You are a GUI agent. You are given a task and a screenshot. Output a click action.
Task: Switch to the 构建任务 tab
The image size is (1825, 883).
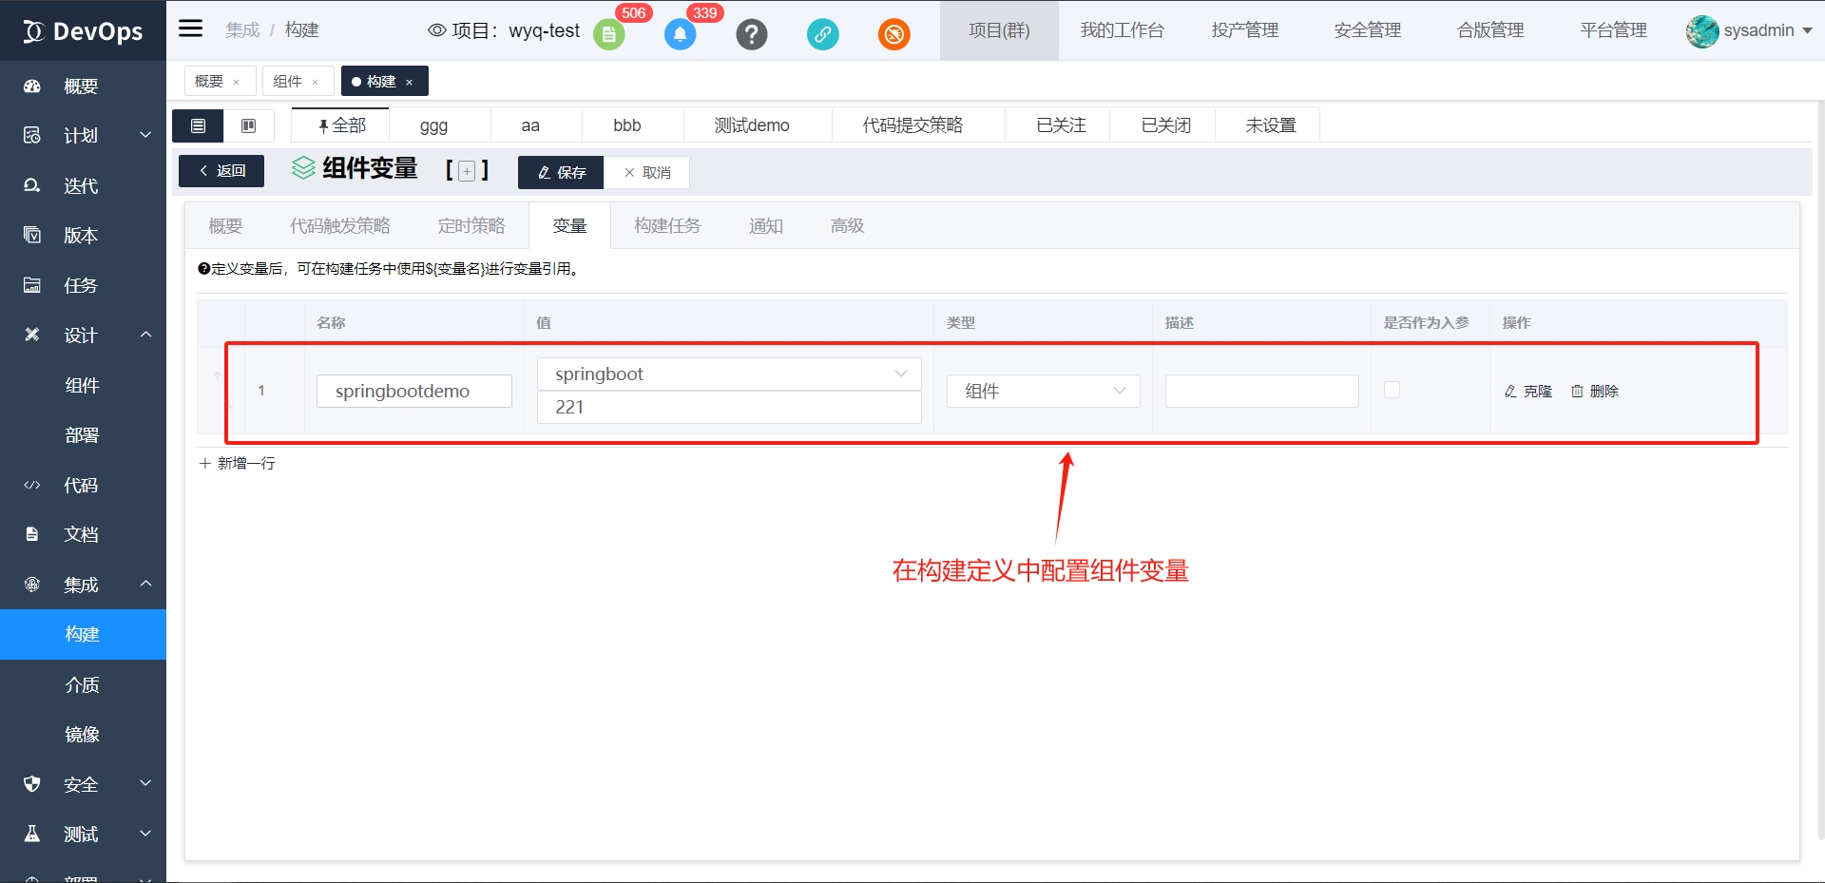pyautogui.click(x=667, y=226)
